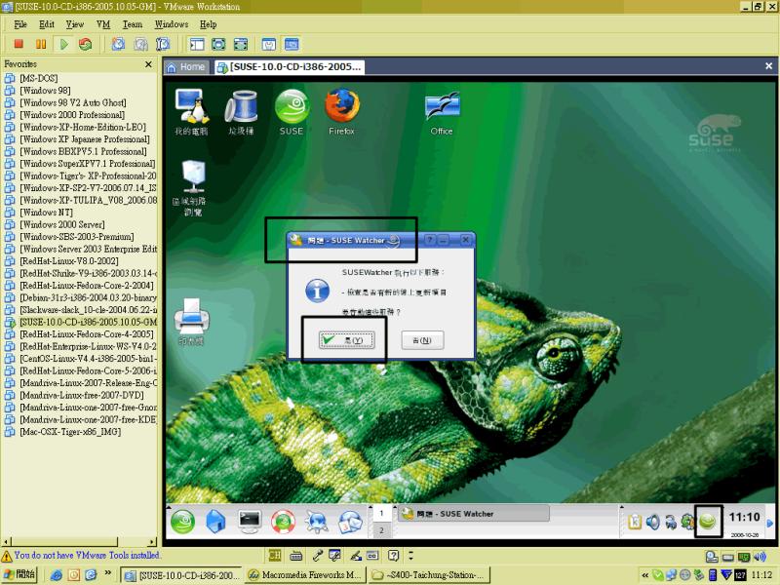Select [Mandriva-Linux-free-2007-DVD] favorite

[x=82, y=395]
